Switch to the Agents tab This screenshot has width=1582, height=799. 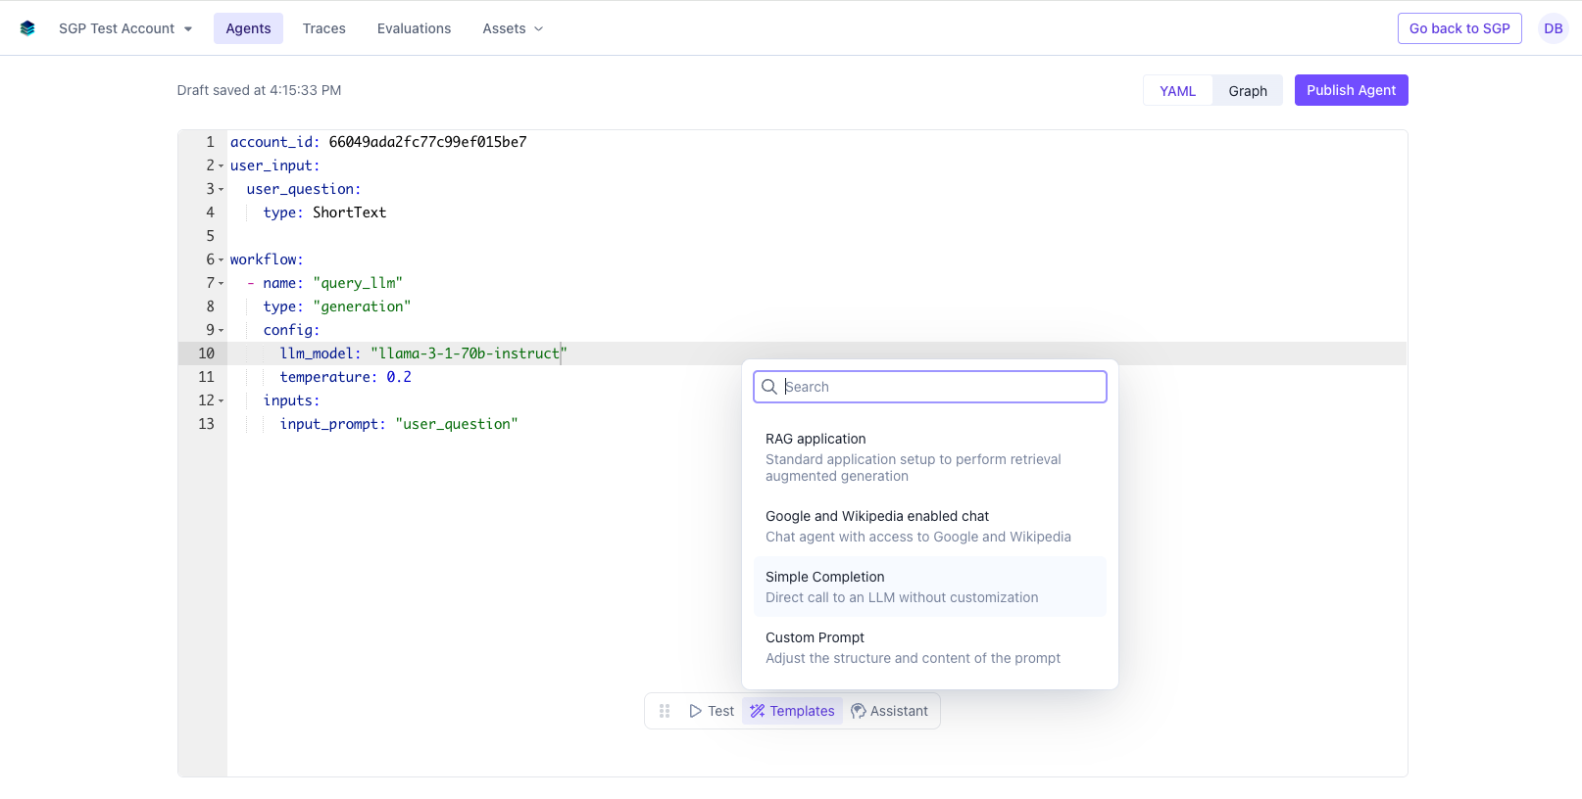(248, 28)
